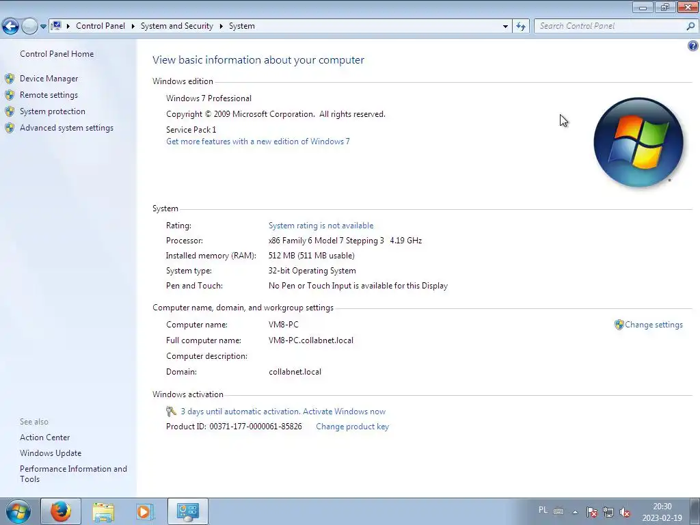The image size is (700, 525).
Task: Click the computer icon in address bar
Action: click(56, 26)
